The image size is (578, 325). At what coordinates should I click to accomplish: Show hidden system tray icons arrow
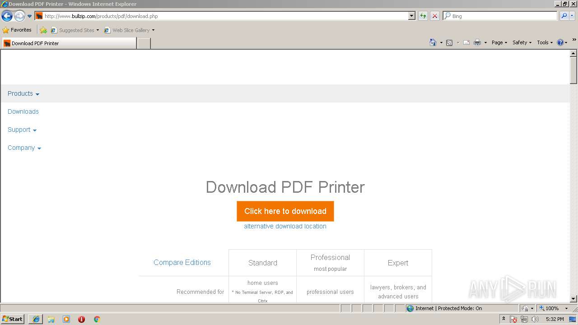503,319
